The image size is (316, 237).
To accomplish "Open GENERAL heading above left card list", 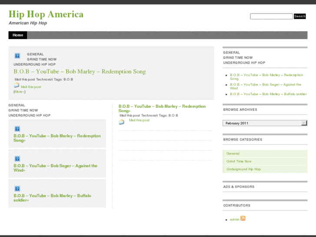I will (17, 105).
